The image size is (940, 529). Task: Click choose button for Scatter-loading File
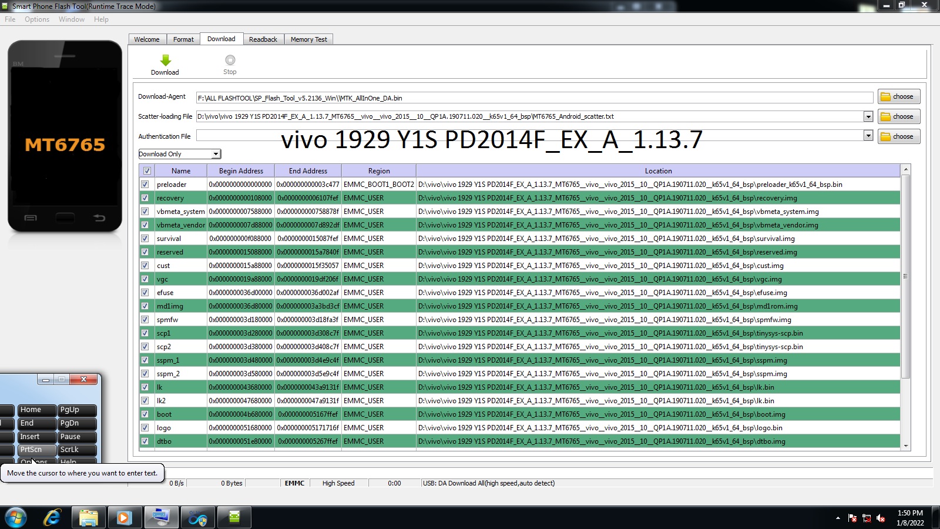tap(899, 116)
